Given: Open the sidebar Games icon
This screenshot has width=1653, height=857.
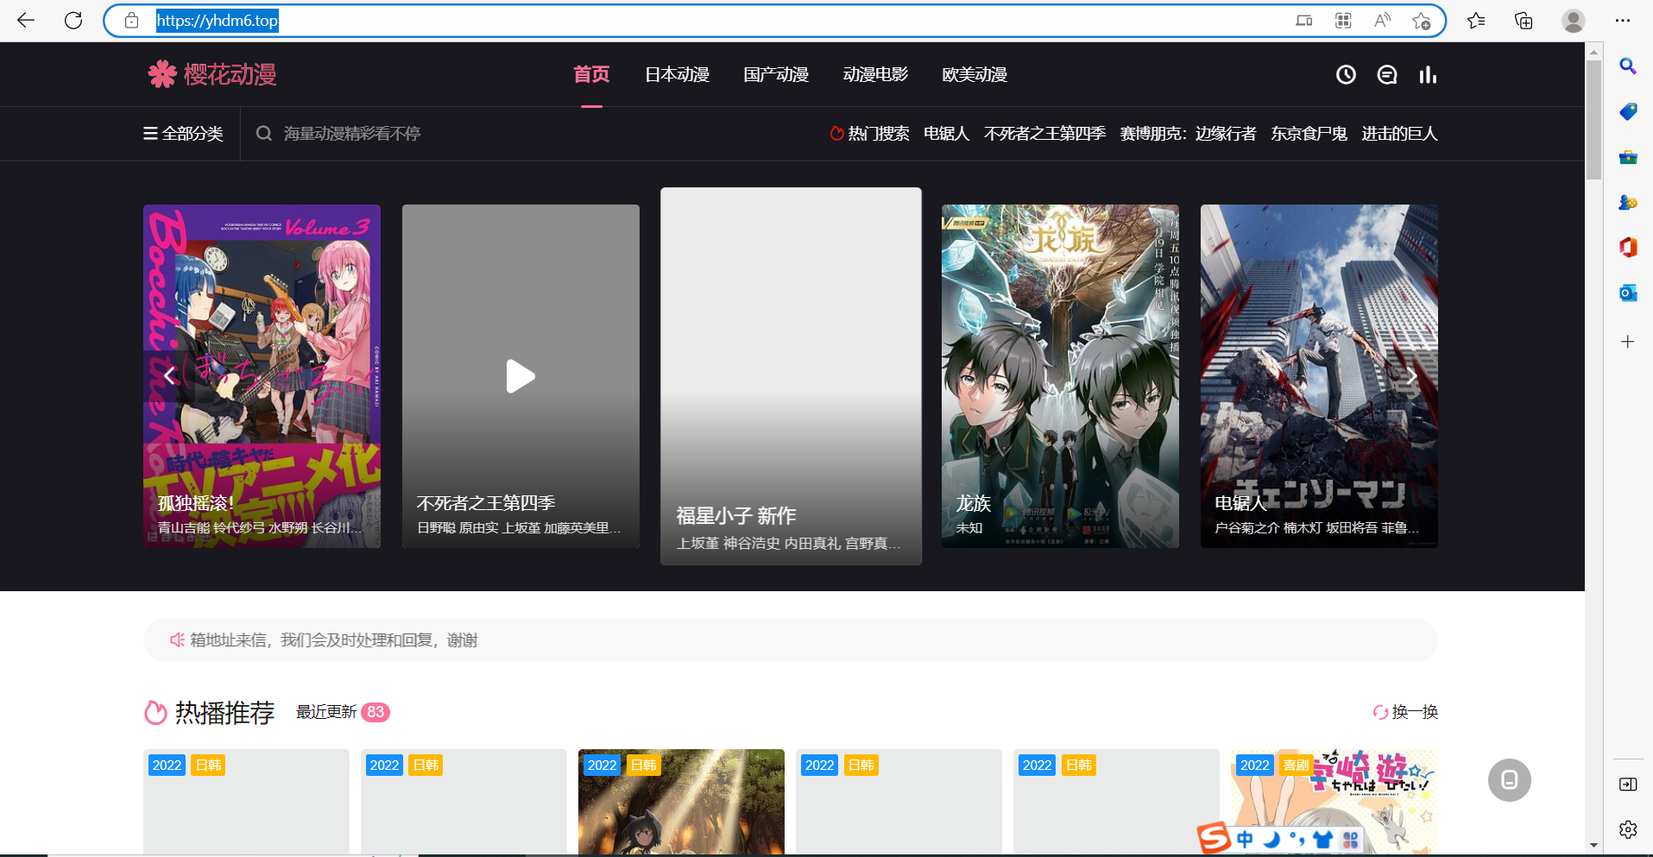Looking at the screenshot, I should tap(1628, 202).
